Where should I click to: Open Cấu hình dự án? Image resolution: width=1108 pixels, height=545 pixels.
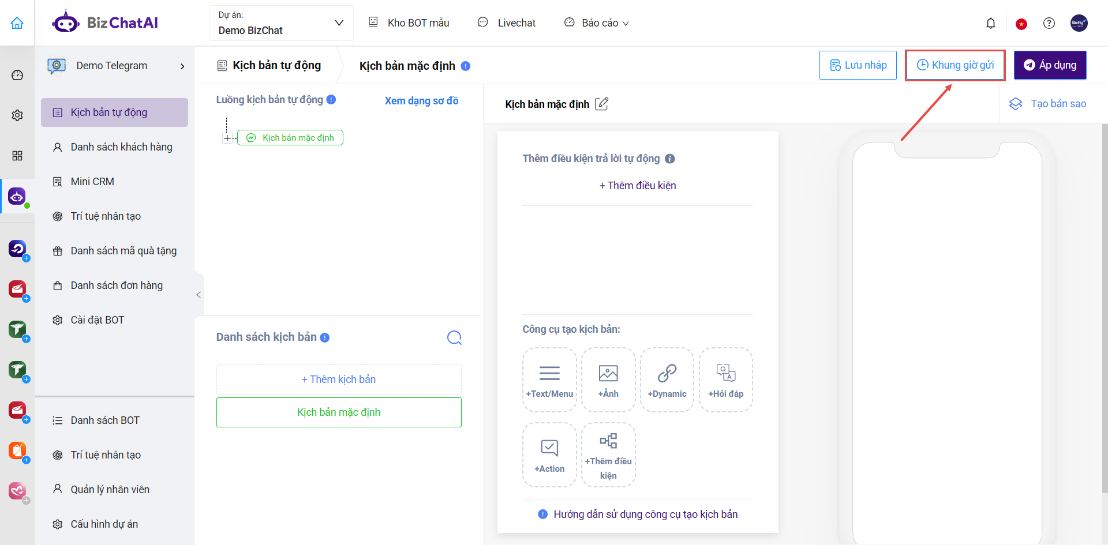(x=114, y=524)
